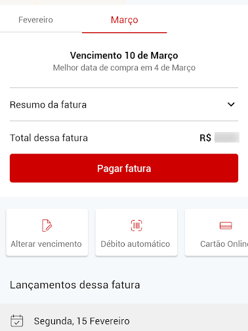Screen dimensions: 248x331
Task: Click the R$ currency symbol
Action: pyautogui.click(x=205, y=138)
